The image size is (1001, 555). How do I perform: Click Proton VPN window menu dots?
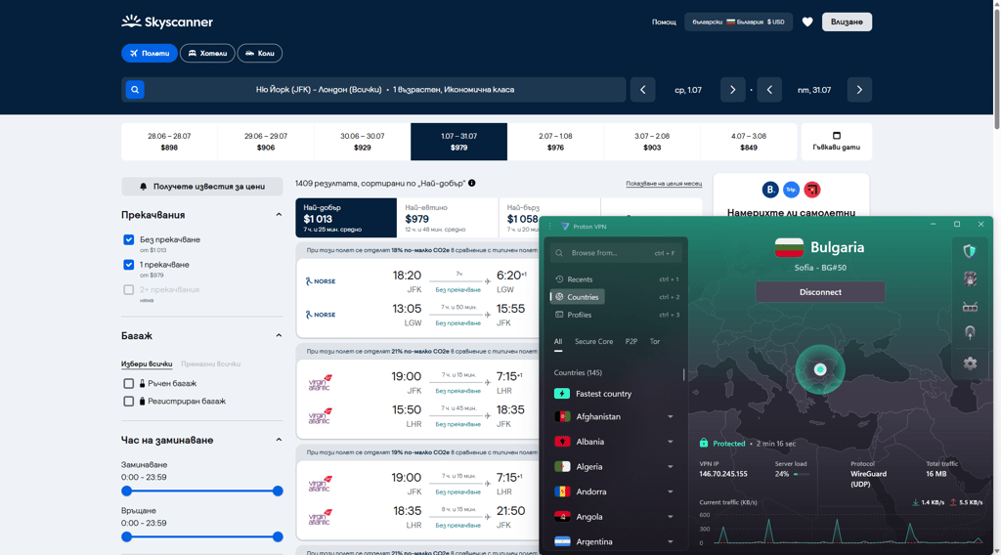tap(550, 227)
